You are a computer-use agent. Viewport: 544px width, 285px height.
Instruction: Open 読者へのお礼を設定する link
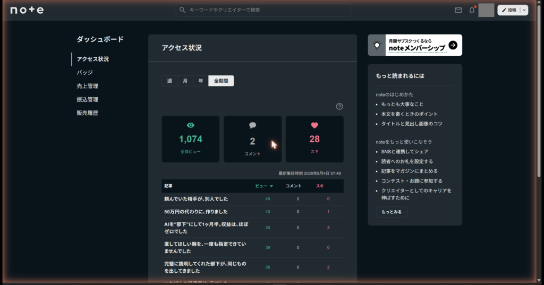click(407, 161)
